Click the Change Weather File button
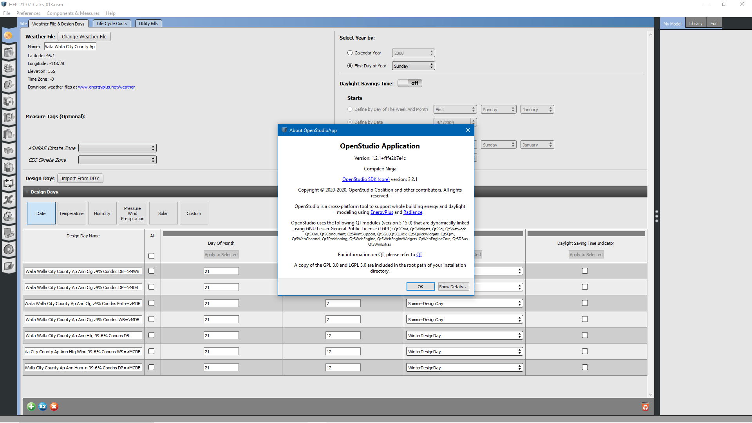Image resolution: width=752 pixels, height=423 pixels. tap(83, 36)
